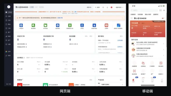The height and width of the screenshot is (96, 171).
Task: Open 商品管理 shortcut icon in web dashboard
Action: 33,25
